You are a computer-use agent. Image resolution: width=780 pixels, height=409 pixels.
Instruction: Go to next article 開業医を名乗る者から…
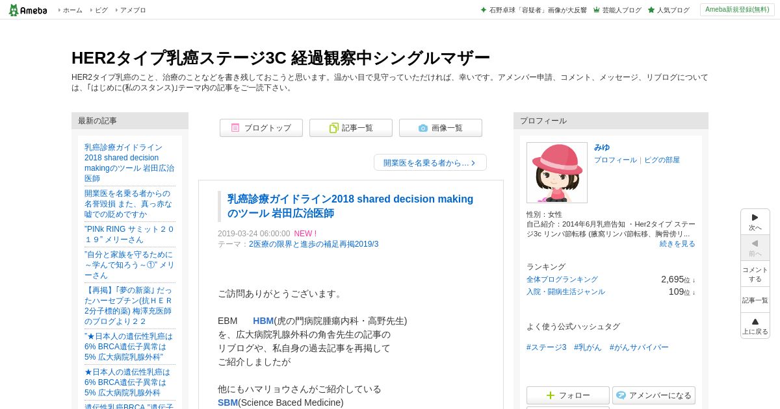click(430, 162)
